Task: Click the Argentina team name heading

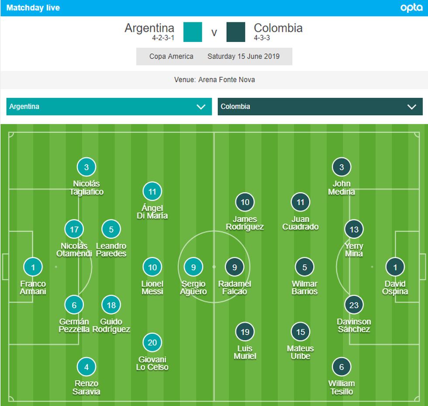Action: click(x=149, y=28)
